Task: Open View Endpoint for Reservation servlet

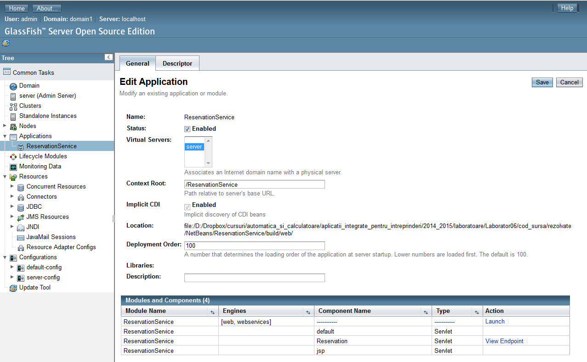Action: [504, 341]
